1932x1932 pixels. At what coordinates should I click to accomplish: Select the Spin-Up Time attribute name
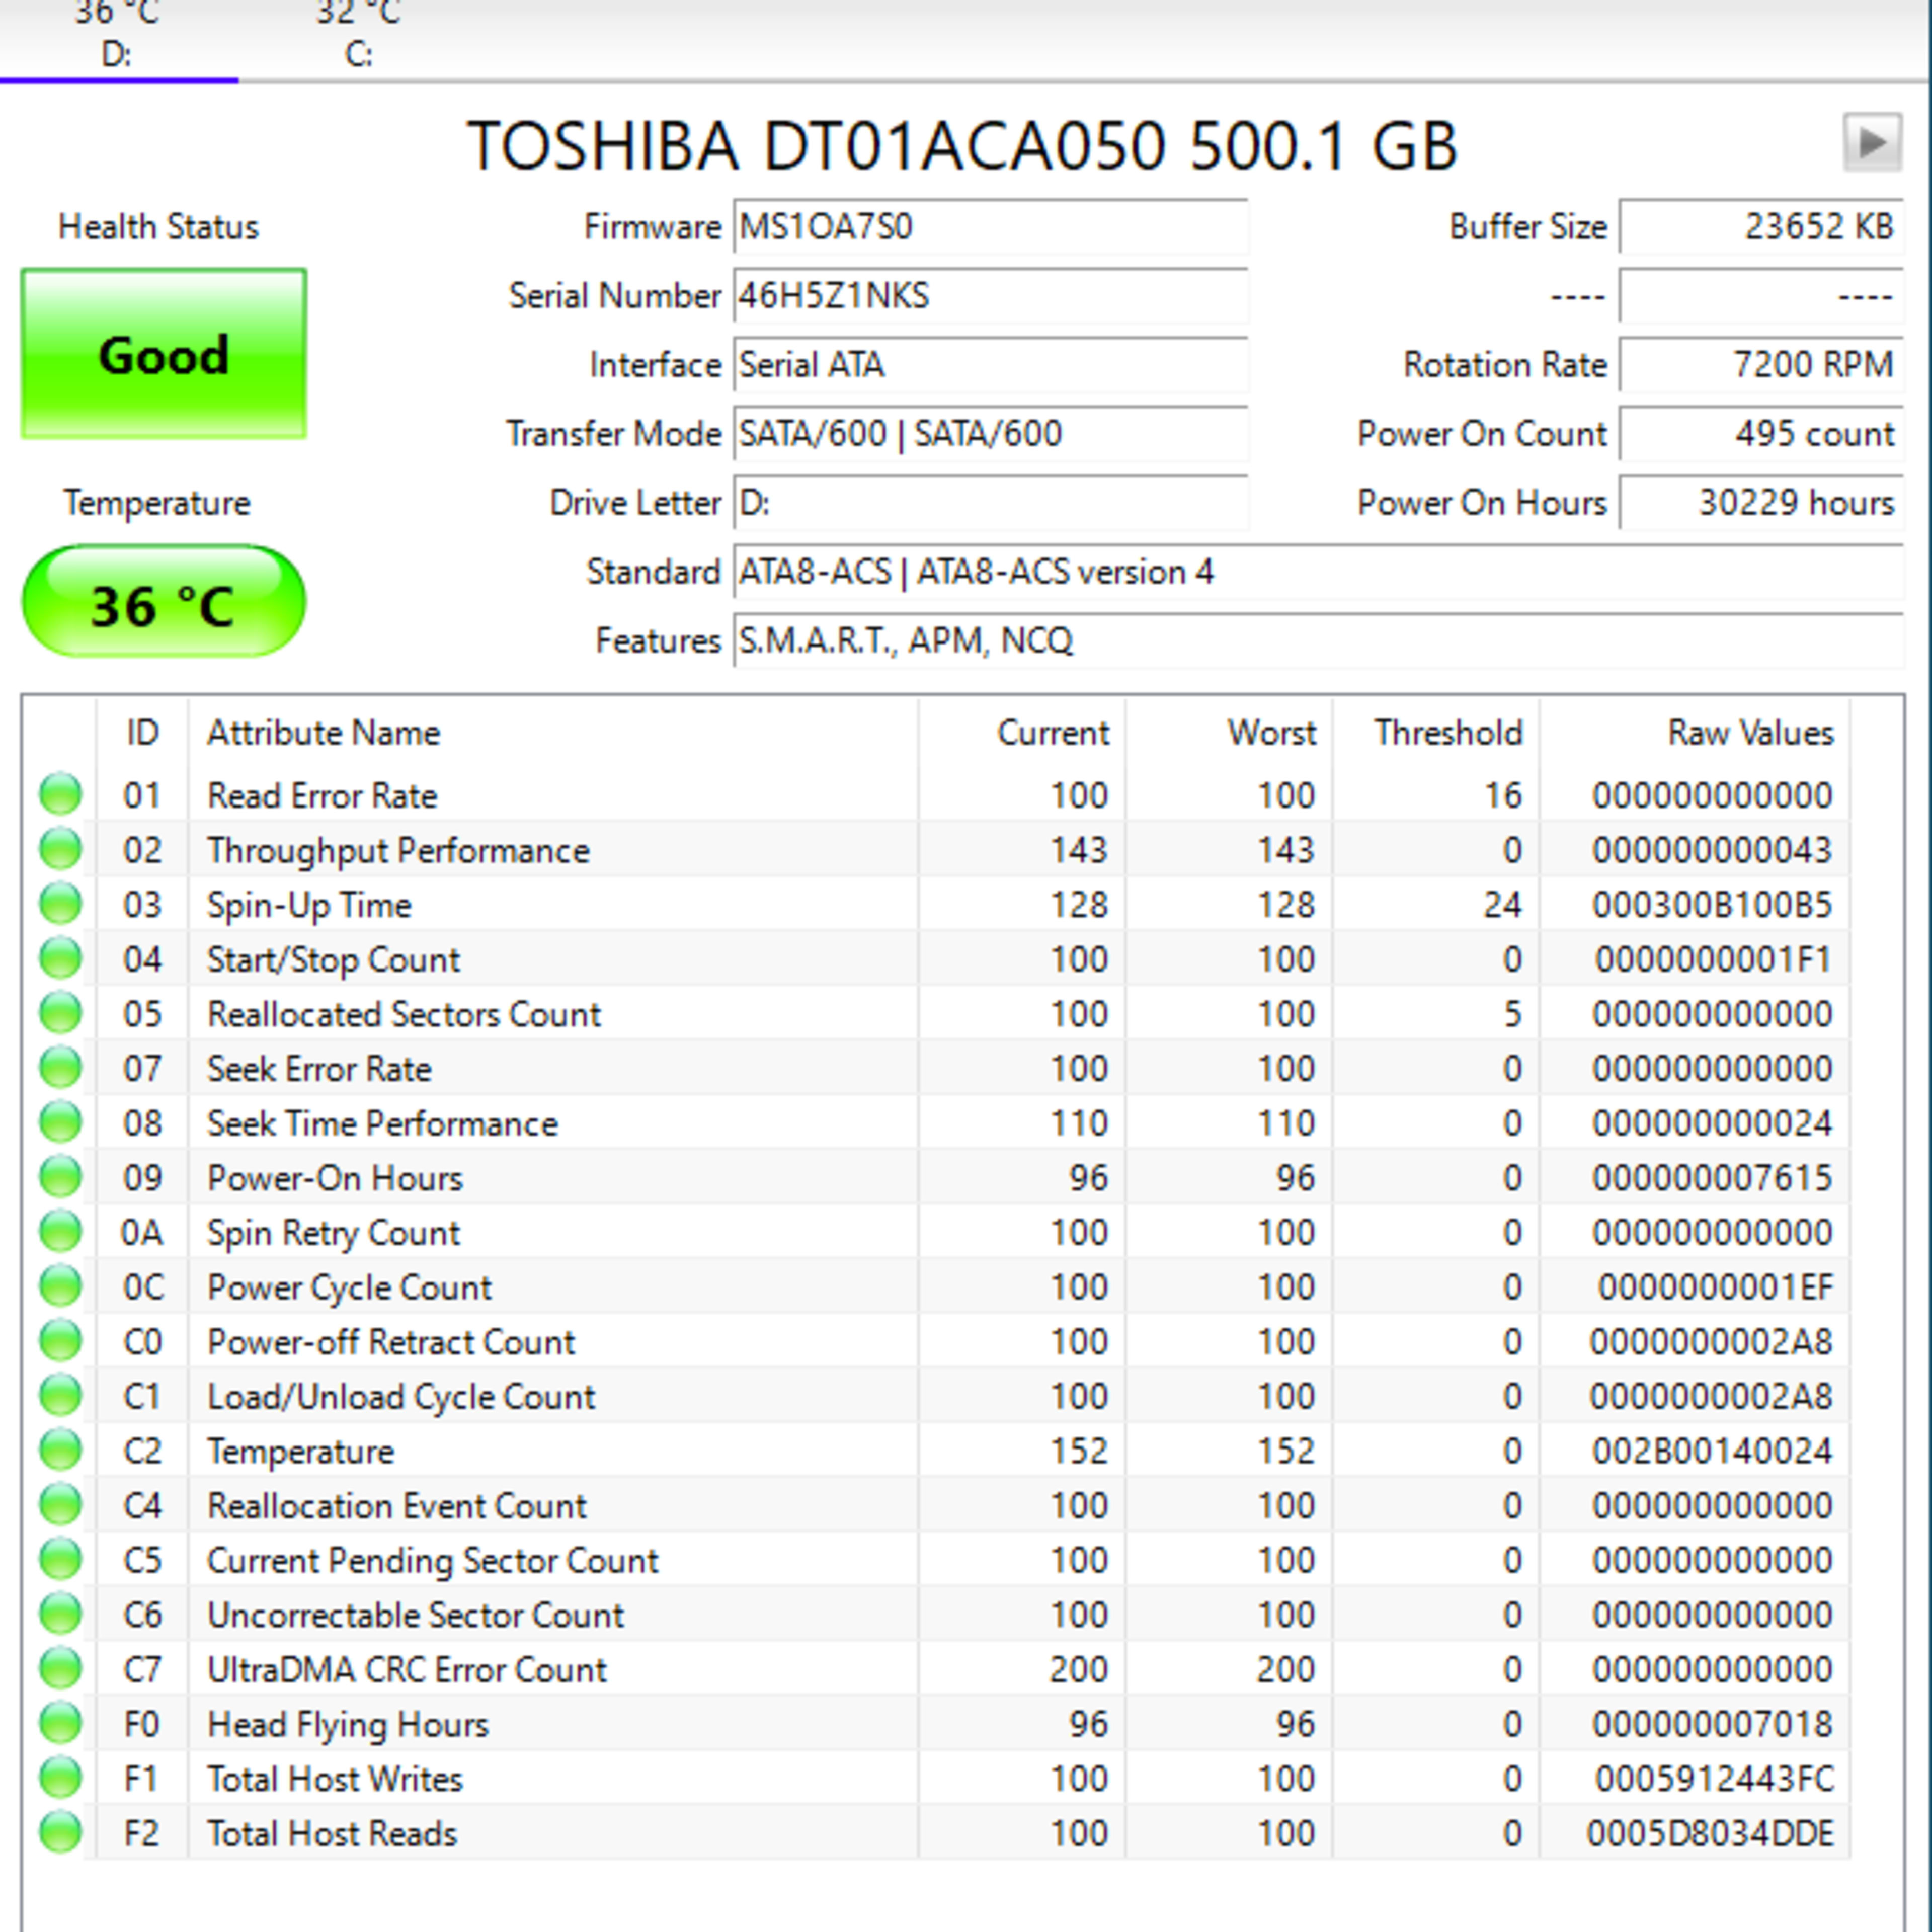pos(309,906)
